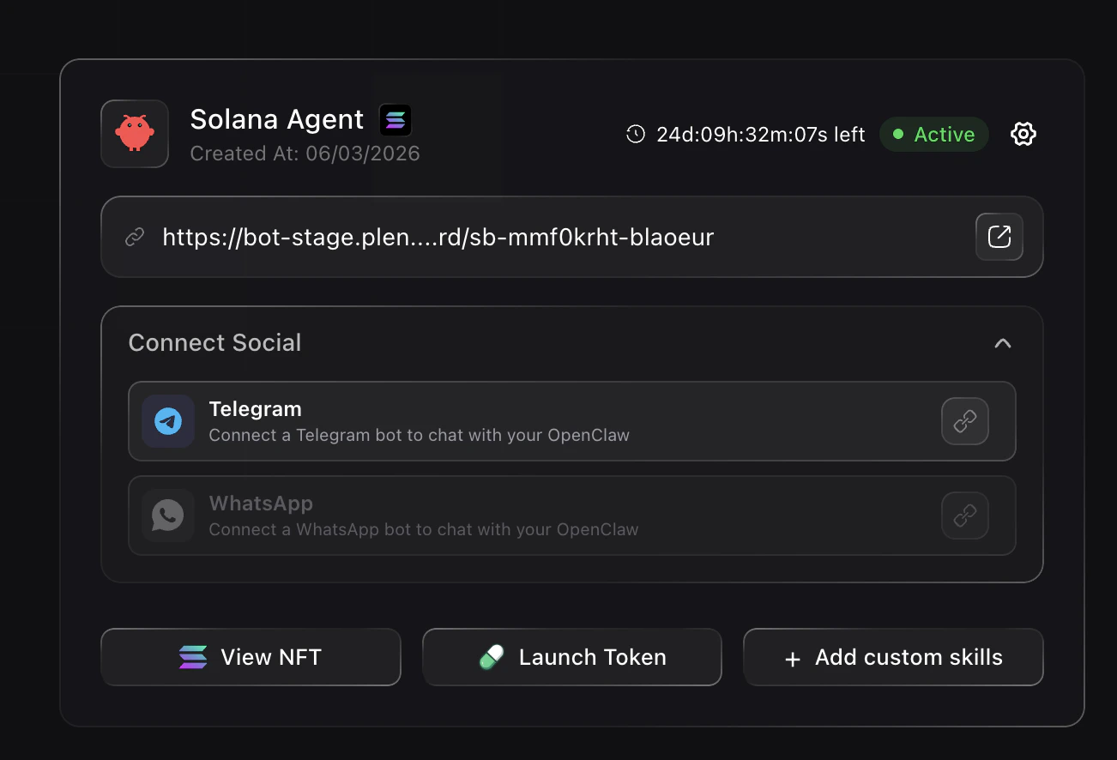The image size is (1117, 760).
Task: Click the Solana Agent robot avatar icon
Action: pos(135,134)
